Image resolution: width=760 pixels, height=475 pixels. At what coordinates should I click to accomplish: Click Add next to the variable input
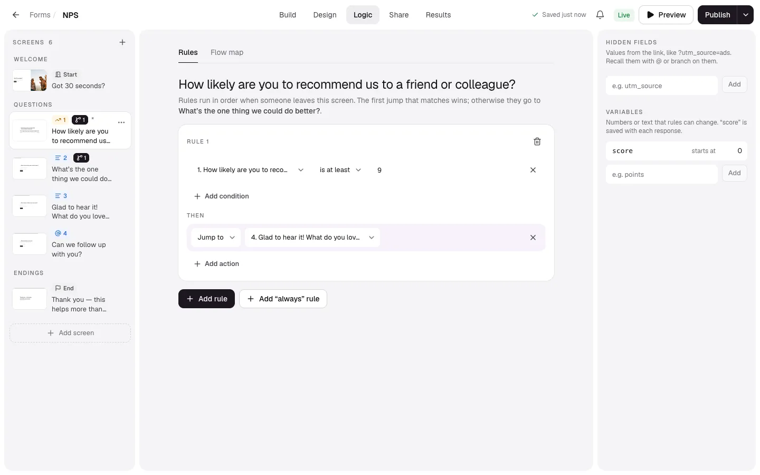[735, 173]
